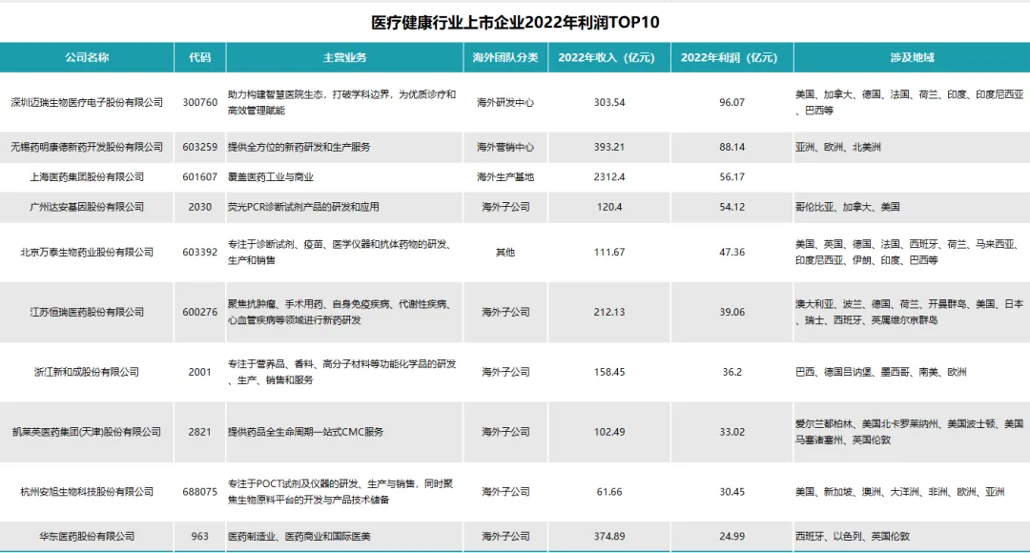1030x553 pixels.
Task: Click the 代码 column header
Action: tap(199, 57)
